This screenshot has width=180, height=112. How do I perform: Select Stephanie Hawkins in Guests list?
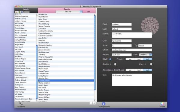click(x=66, y=45)
